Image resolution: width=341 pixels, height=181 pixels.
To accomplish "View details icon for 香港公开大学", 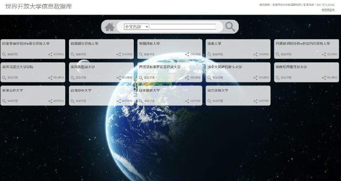I will [4, 101].
